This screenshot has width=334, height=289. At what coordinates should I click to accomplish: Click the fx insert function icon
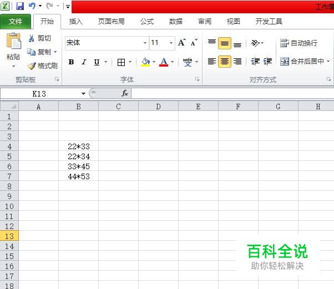click(x=125, y=93)
